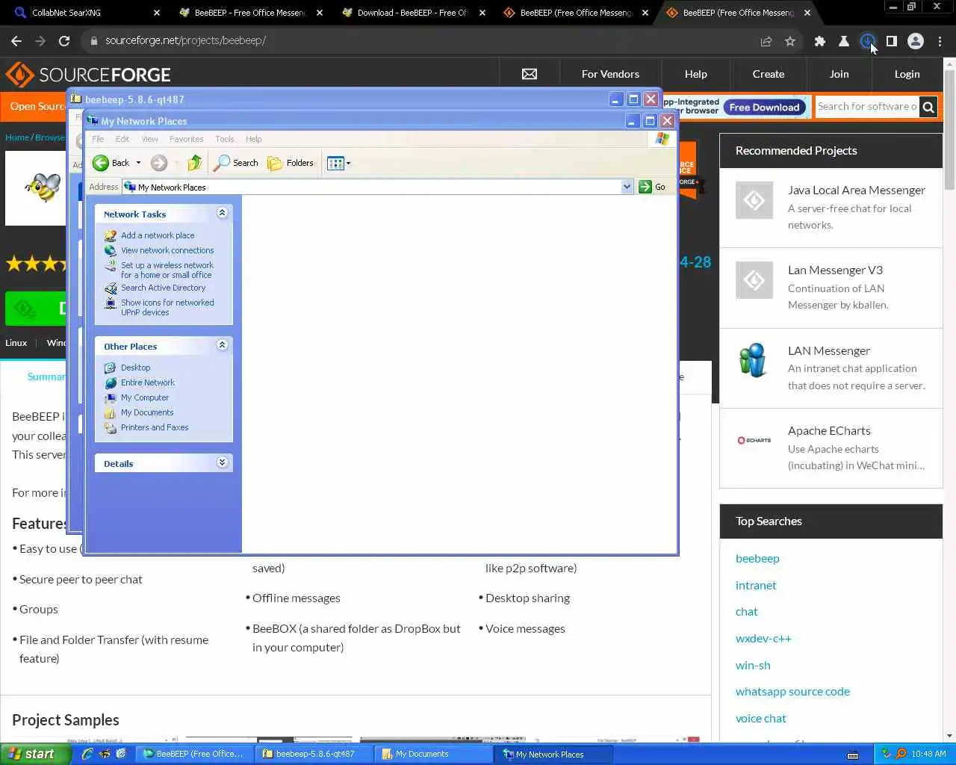Click the Windows Start button
The height and width of the screenshot is (765, 956).
35,754
